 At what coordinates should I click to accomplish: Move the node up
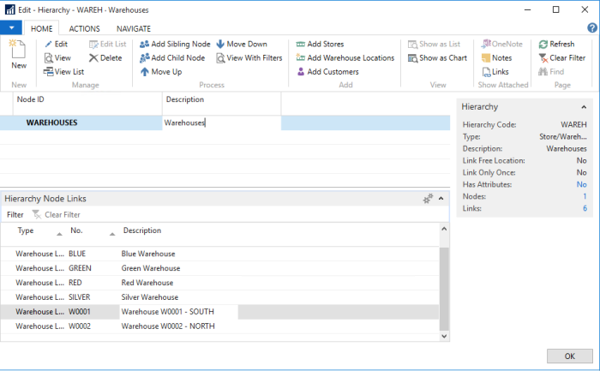(x=145, y=72)
